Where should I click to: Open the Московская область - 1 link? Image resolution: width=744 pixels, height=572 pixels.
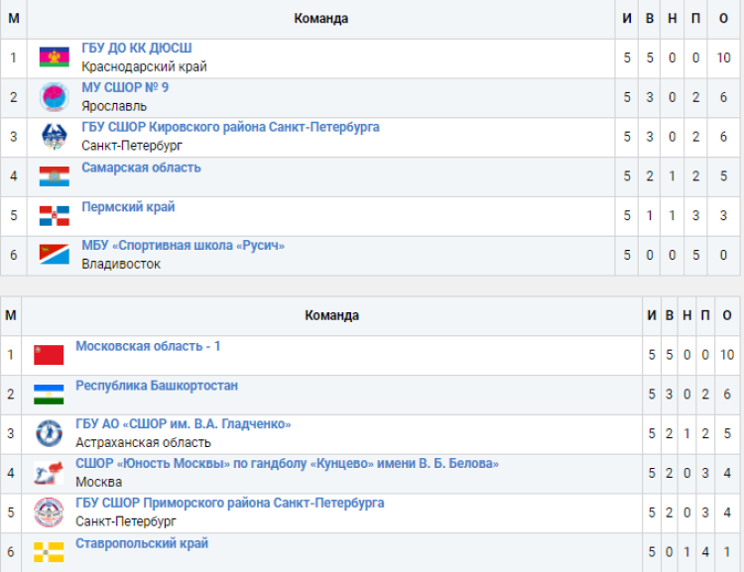pos(148,346)
